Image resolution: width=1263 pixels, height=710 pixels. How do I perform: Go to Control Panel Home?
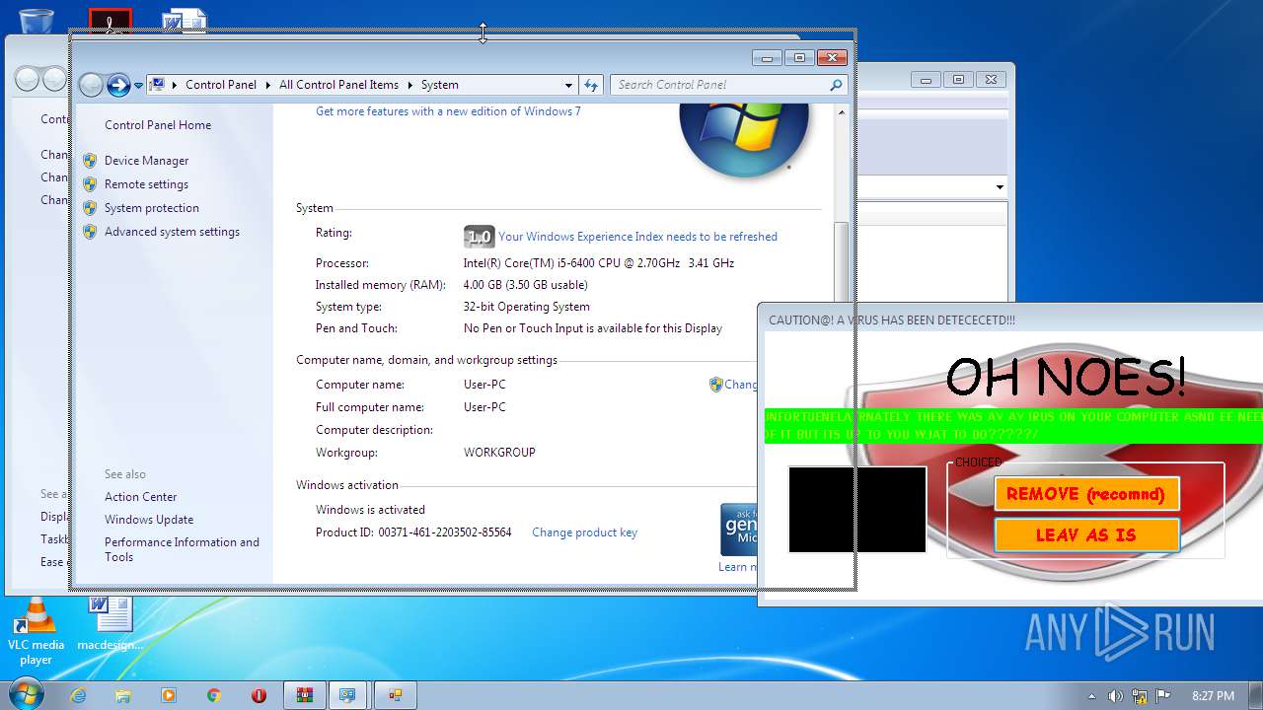click(x=158, y=125)
